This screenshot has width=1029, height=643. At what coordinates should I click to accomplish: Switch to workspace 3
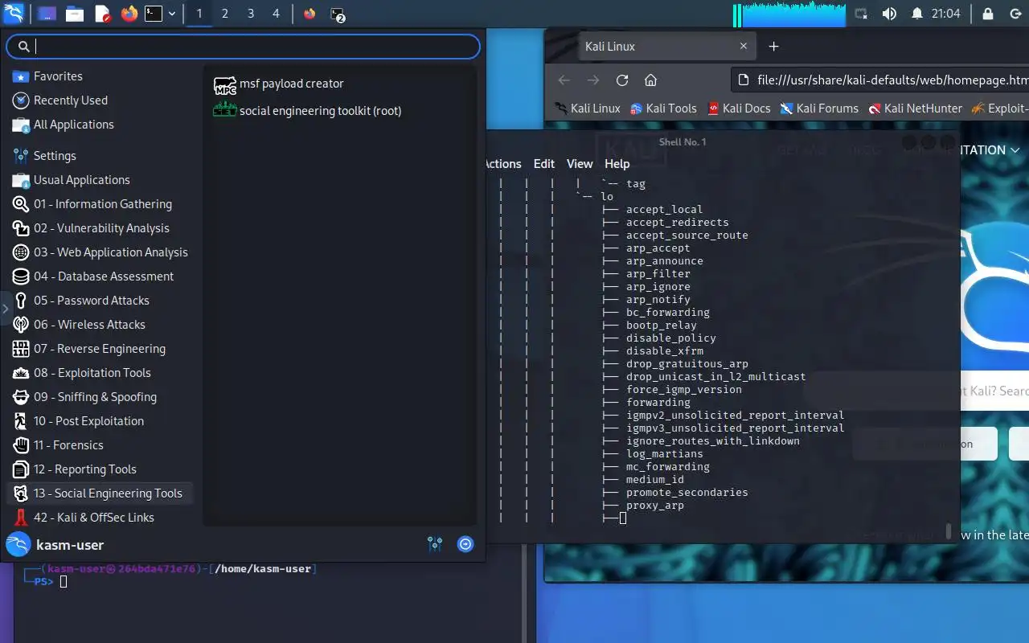pyautogui.click(x=251, y=14)
